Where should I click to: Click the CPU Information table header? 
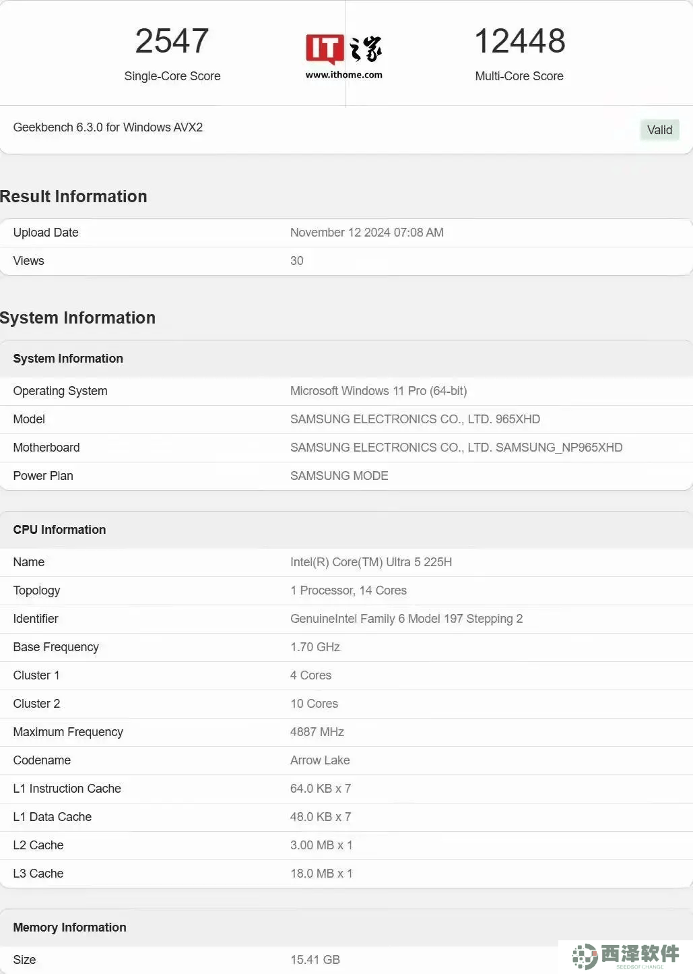[59, 530]
